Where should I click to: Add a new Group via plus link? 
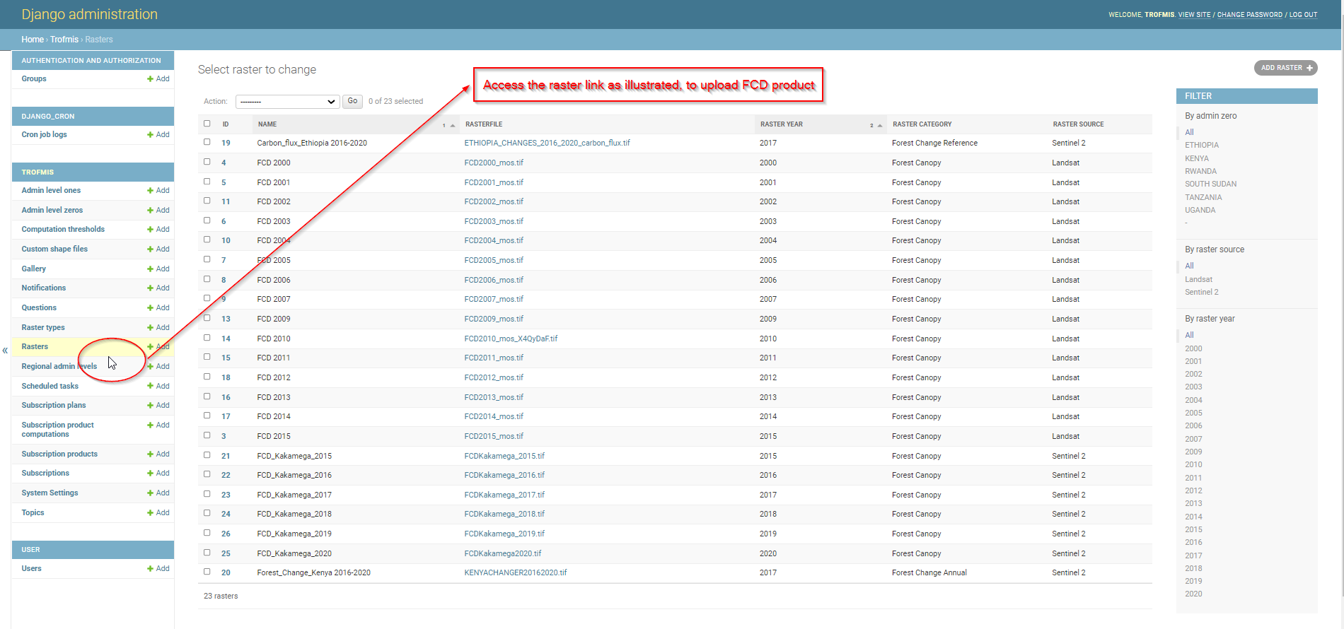coord(158,78)
